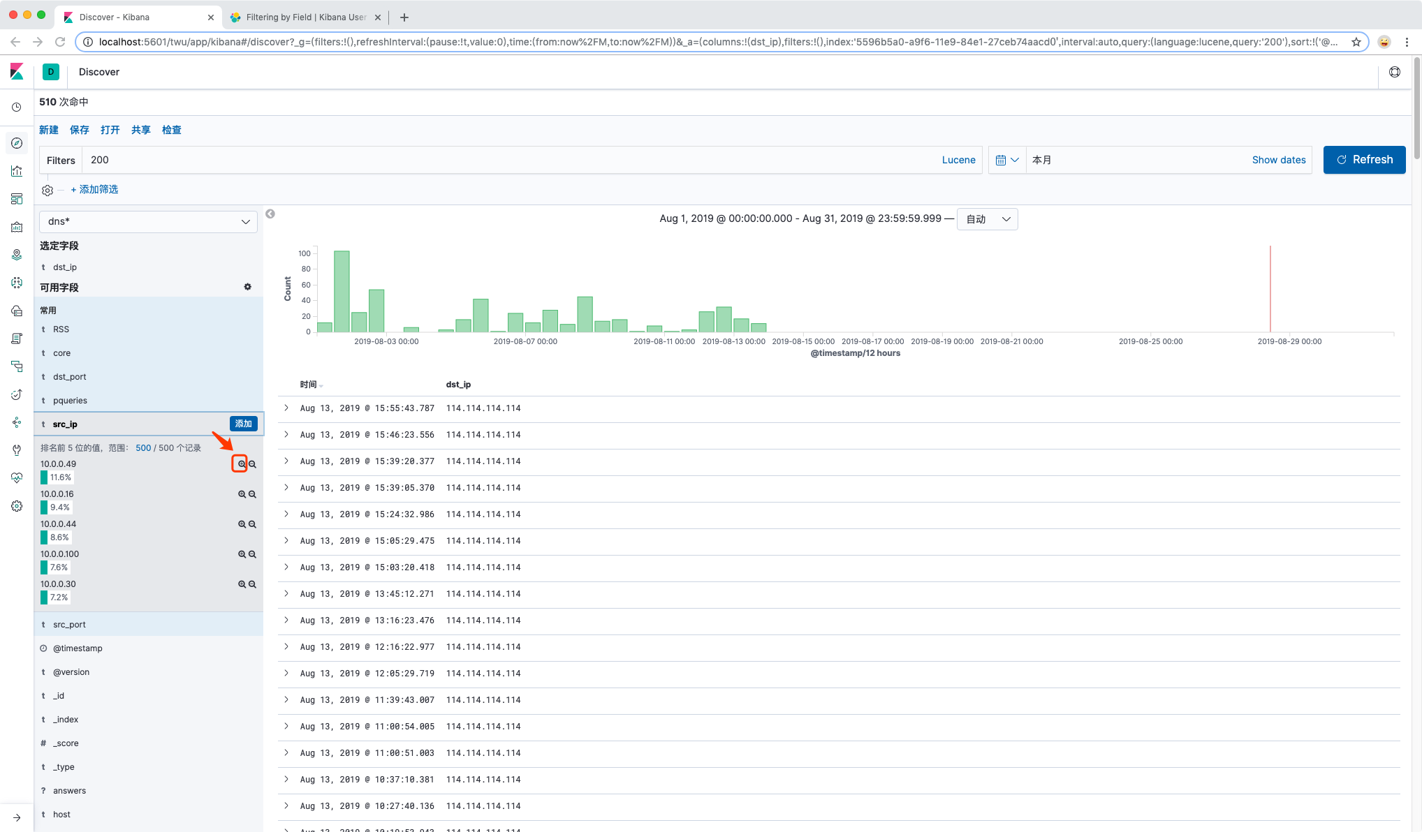Open the Machine Learning icon in sidebar
Viewport: 1422px width, 832px height.
click(x=17, y=283)
